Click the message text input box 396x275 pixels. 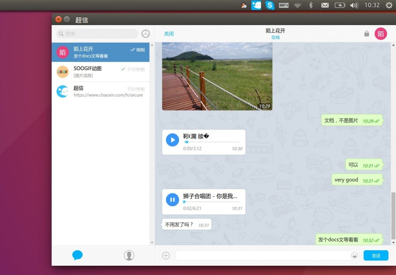point(263,255)
